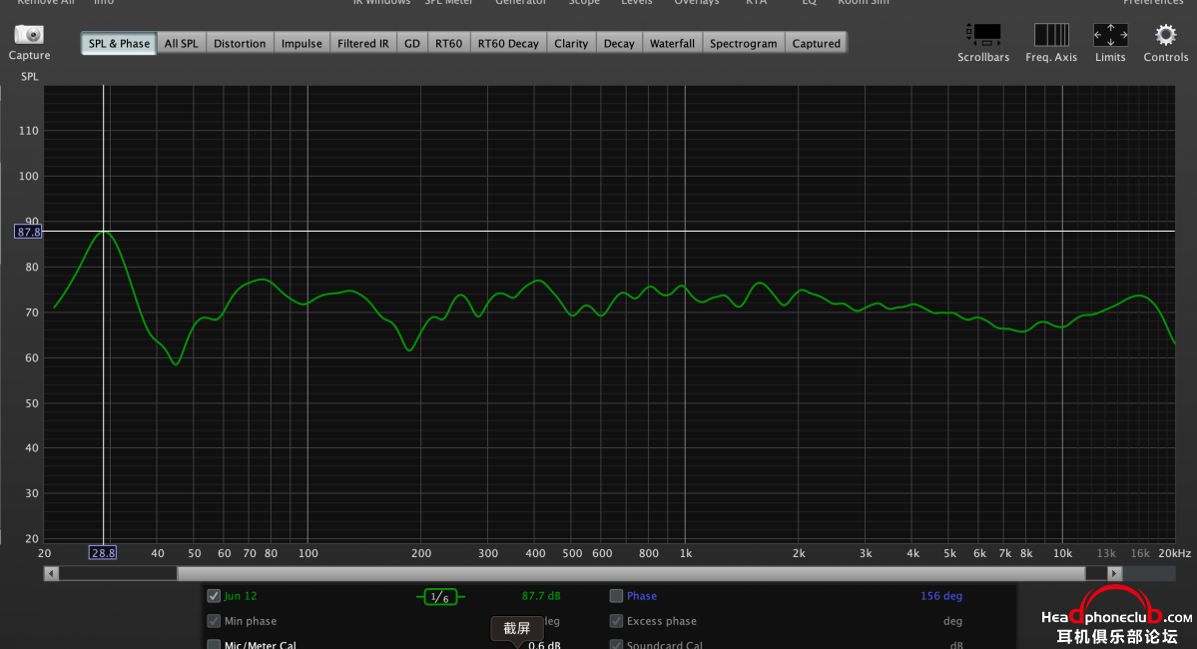The height and width of the screenshot is (649, 1197).
Task: Switch to the All SPL tab
Action: coord(181,44)
